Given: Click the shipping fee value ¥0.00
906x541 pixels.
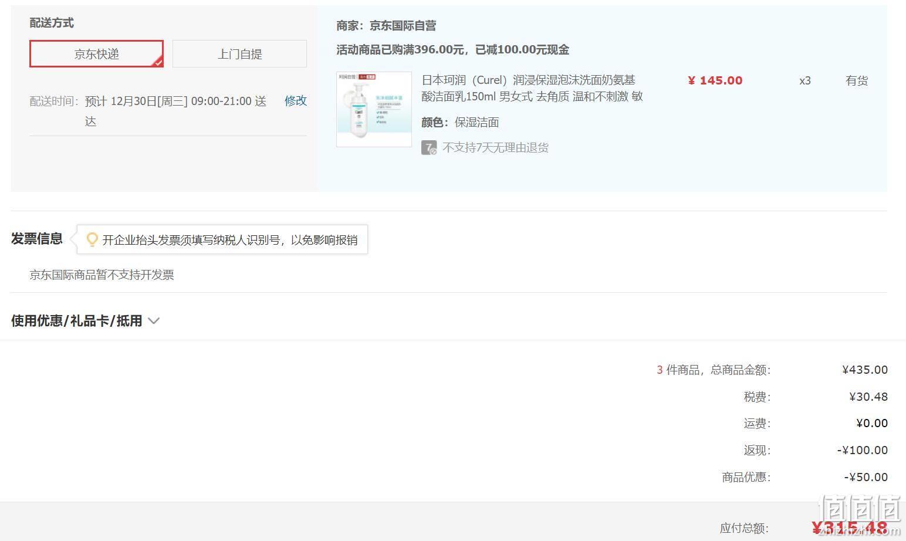Looking at the screenshot, I should point(872,423).
